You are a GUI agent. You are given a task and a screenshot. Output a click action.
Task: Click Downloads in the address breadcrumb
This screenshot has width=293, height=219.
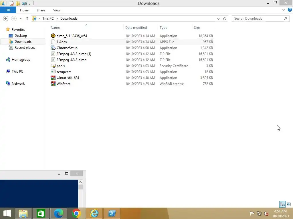[x=69, y=19]
